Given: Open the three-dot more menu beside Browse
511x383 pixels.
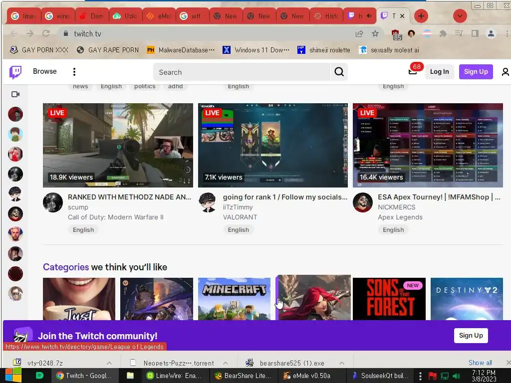Looking at the screenshot, I should tap(74, 72).
